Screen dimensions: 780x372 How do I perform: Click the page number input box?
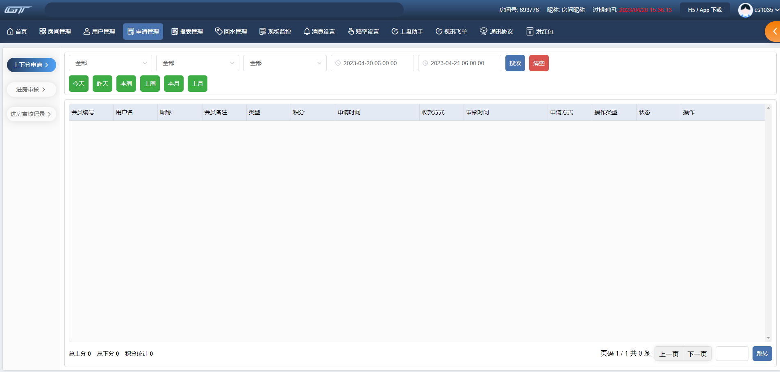tap(732, 354)
